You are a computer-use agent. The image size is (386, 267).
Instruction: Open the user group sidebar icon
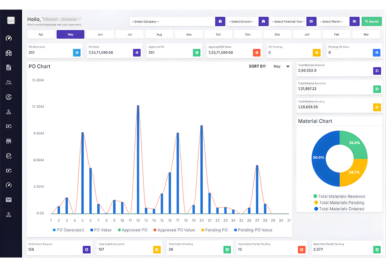click(9, 82)
